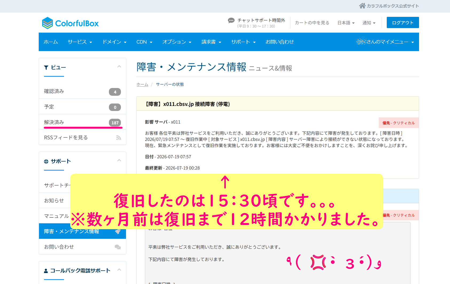Collapse the ビュー panel chevron

click(119, 67)
